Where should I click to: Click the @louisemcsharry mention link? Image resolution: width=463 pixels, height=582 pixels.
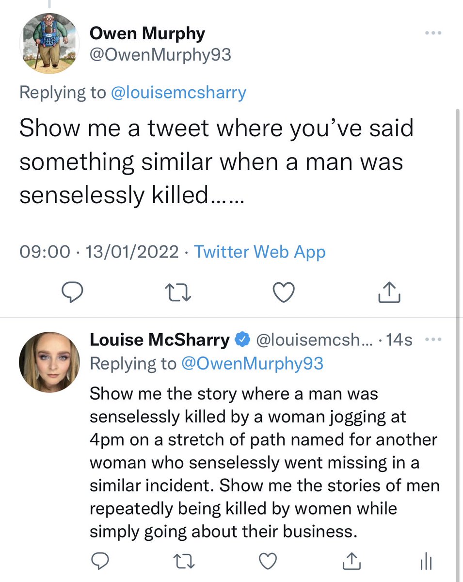[178, 92]
